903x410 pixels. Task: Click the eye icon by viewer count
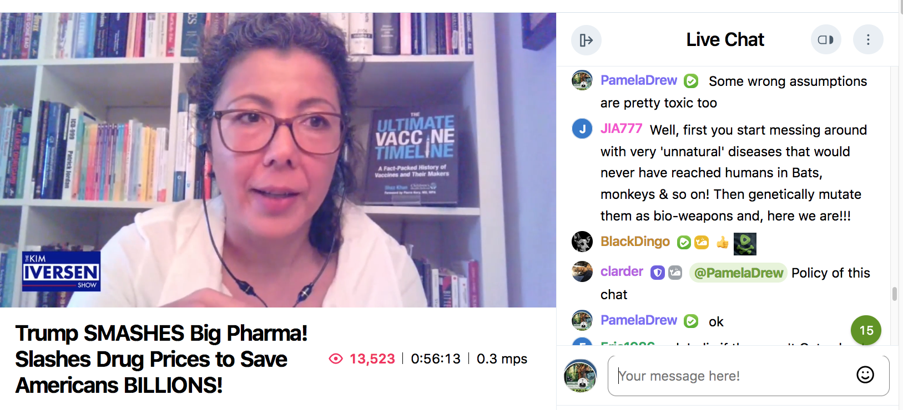pyautogui.click(x=336, y=358)
